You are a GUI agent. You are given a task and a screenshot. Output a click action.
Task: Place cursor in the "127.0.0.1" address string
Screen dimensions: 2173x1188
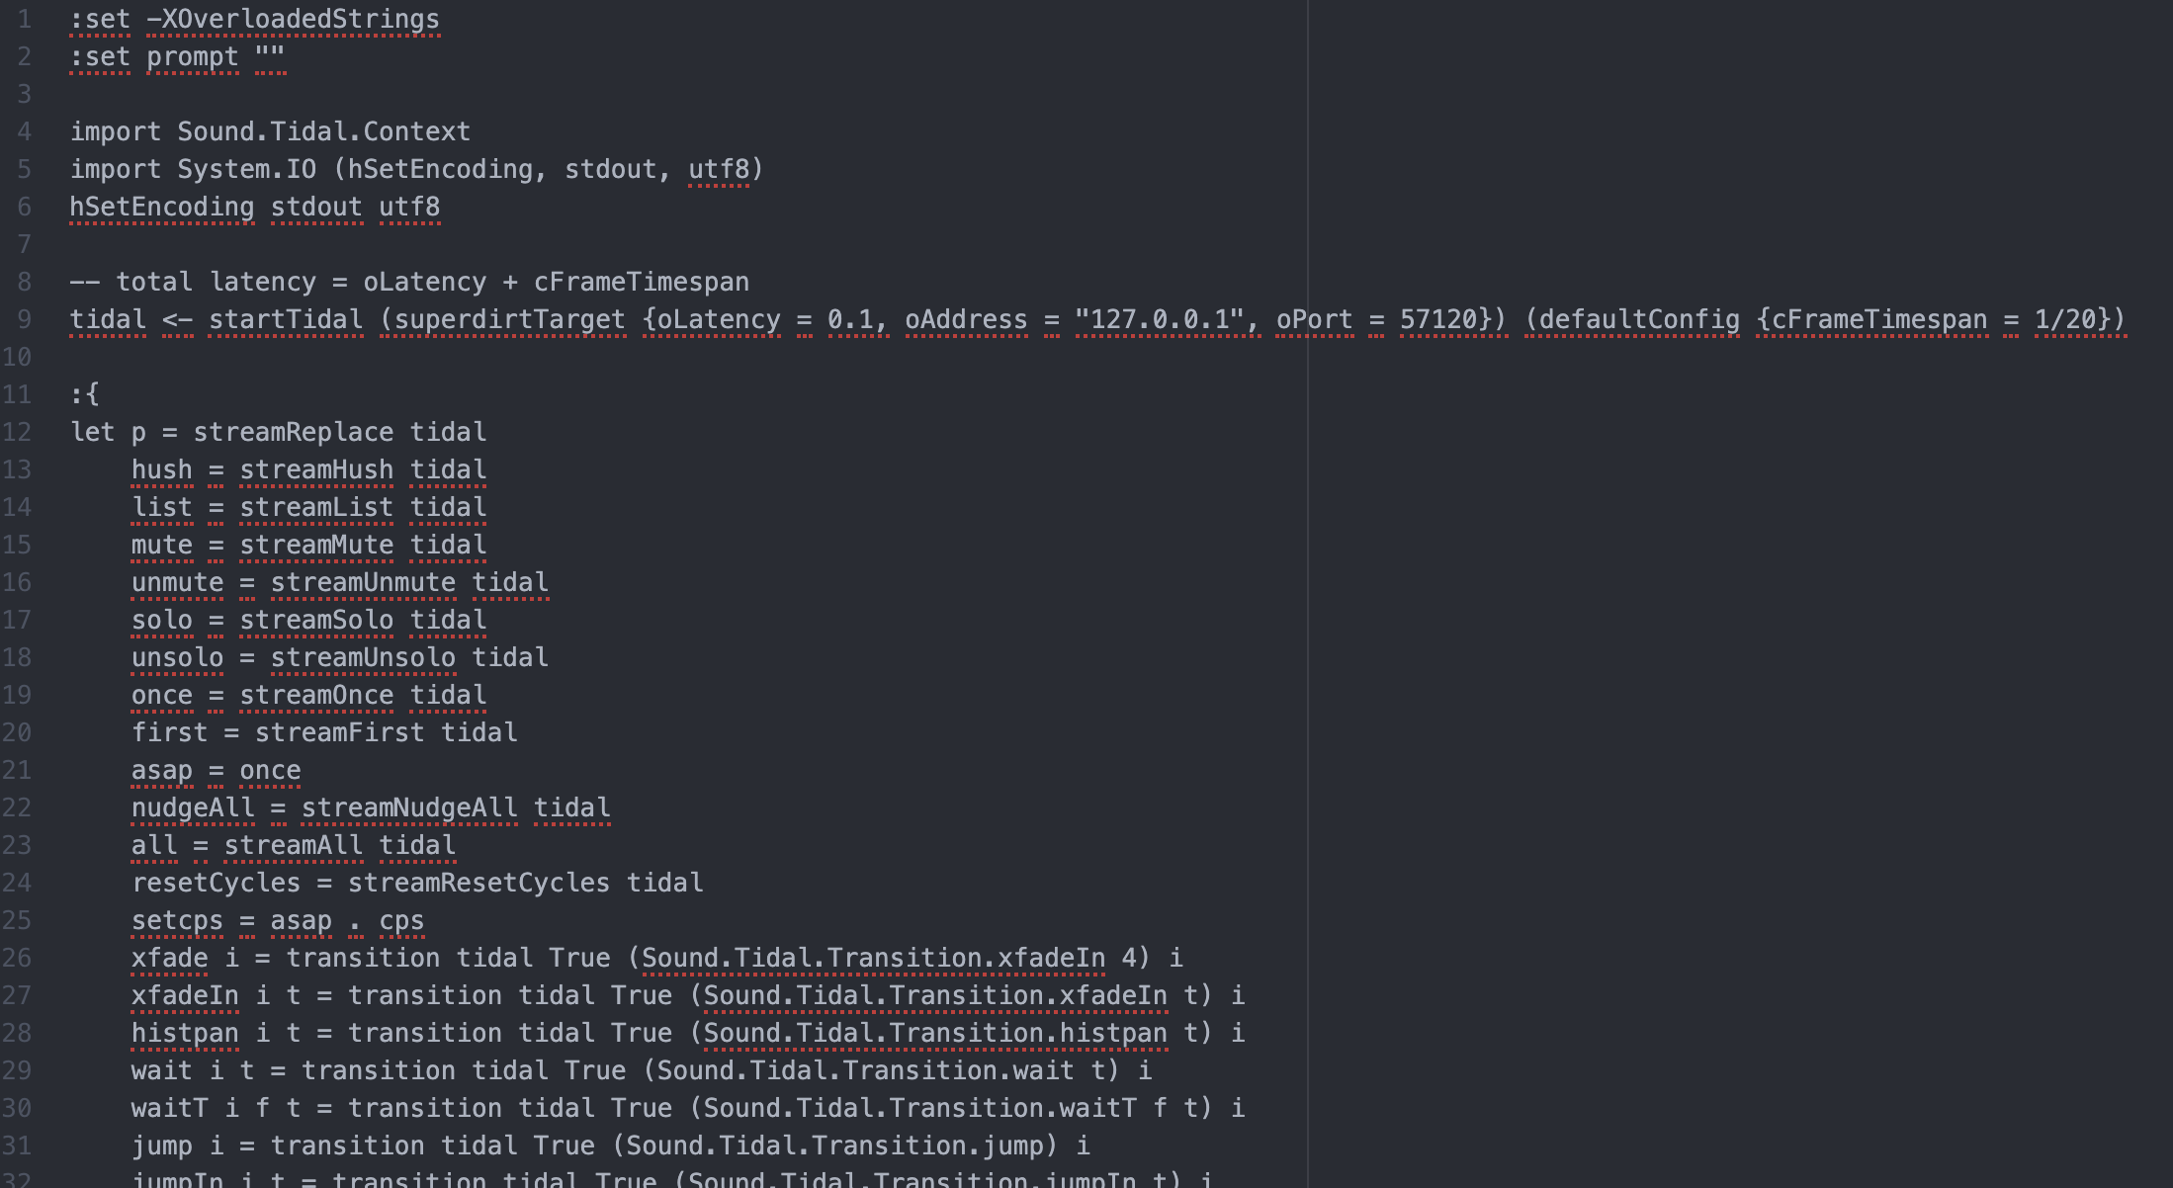(x=1158, y=319)
